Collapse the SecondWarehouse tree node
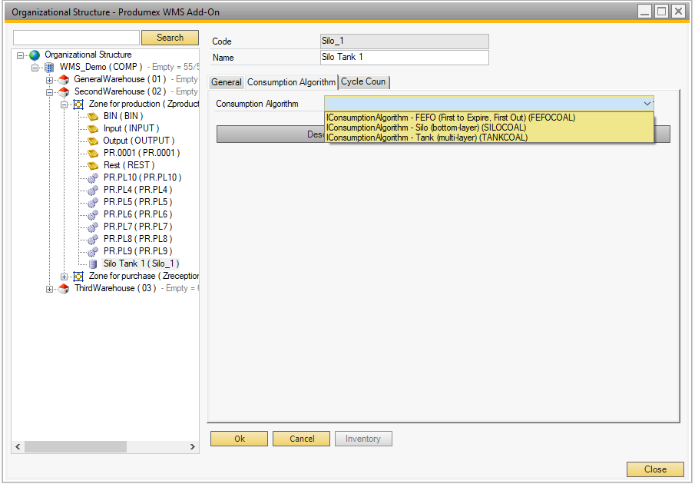The width and height of the screenshot is (695, 484). 50,92
